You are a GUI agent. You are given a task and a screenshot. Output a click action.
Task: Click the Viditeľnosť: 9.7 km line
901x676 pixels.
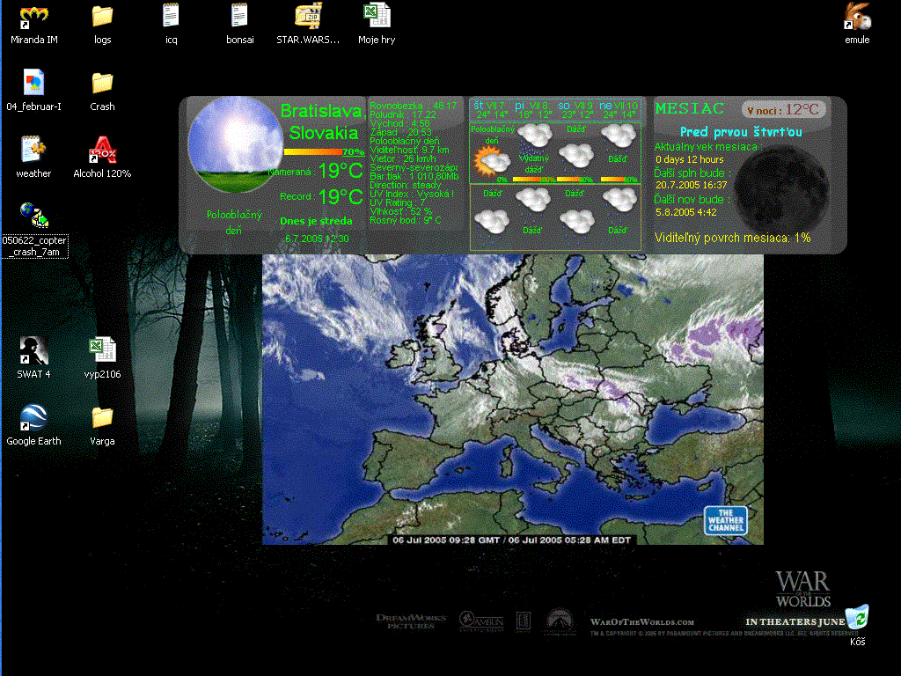pyautogui.click(x=410, y=150)
